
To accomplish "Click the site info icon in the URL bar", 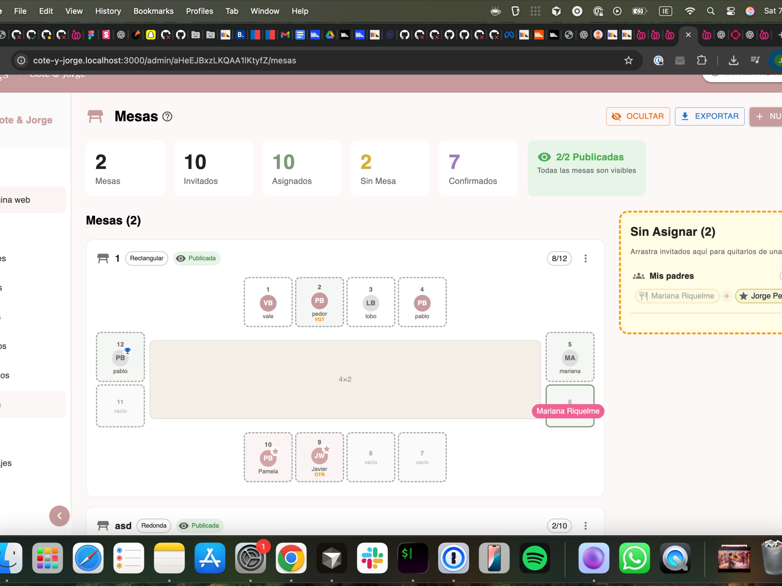I will coord(21,60).
